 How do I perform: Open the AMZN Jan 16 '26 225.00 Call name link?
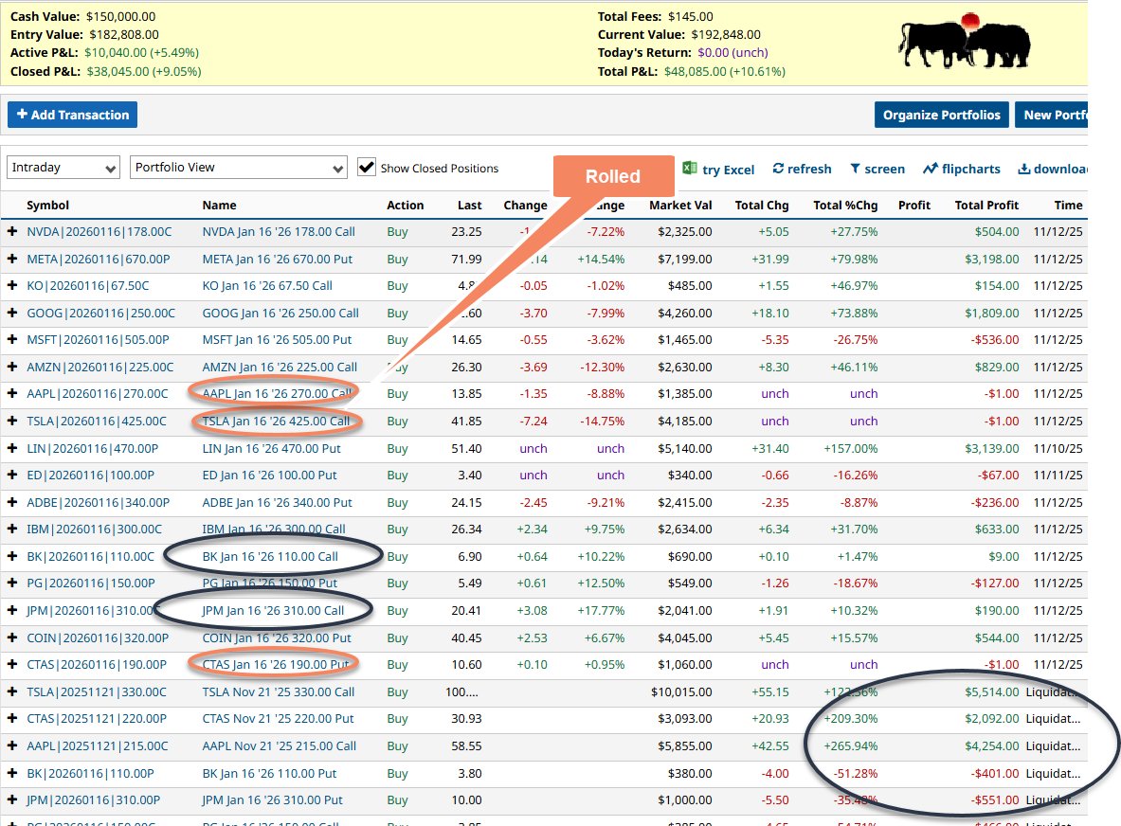point(280,367)
